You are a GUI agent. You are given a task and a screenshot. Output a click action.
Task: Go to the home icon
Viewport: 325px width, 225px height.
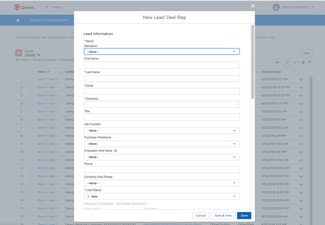(18, 20)
